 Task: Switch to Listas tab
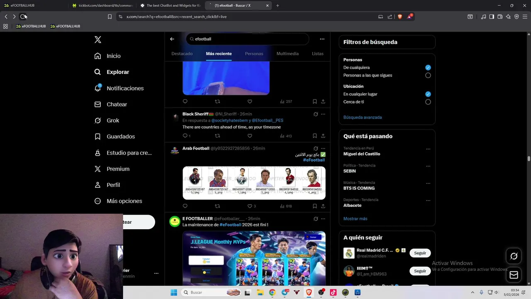click(317, 54)
